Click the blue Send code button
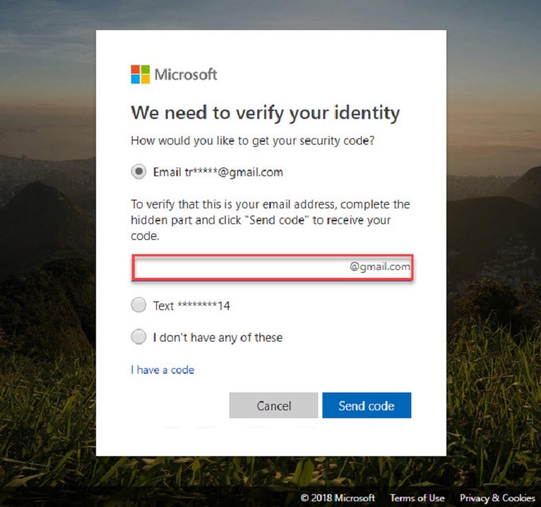This screenshot has height=507, width=541. click(x=367, y=405)
